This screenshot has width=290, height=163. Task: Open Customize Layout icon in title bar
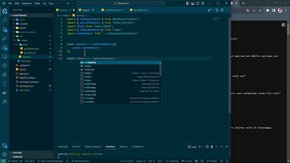point(203,3)
